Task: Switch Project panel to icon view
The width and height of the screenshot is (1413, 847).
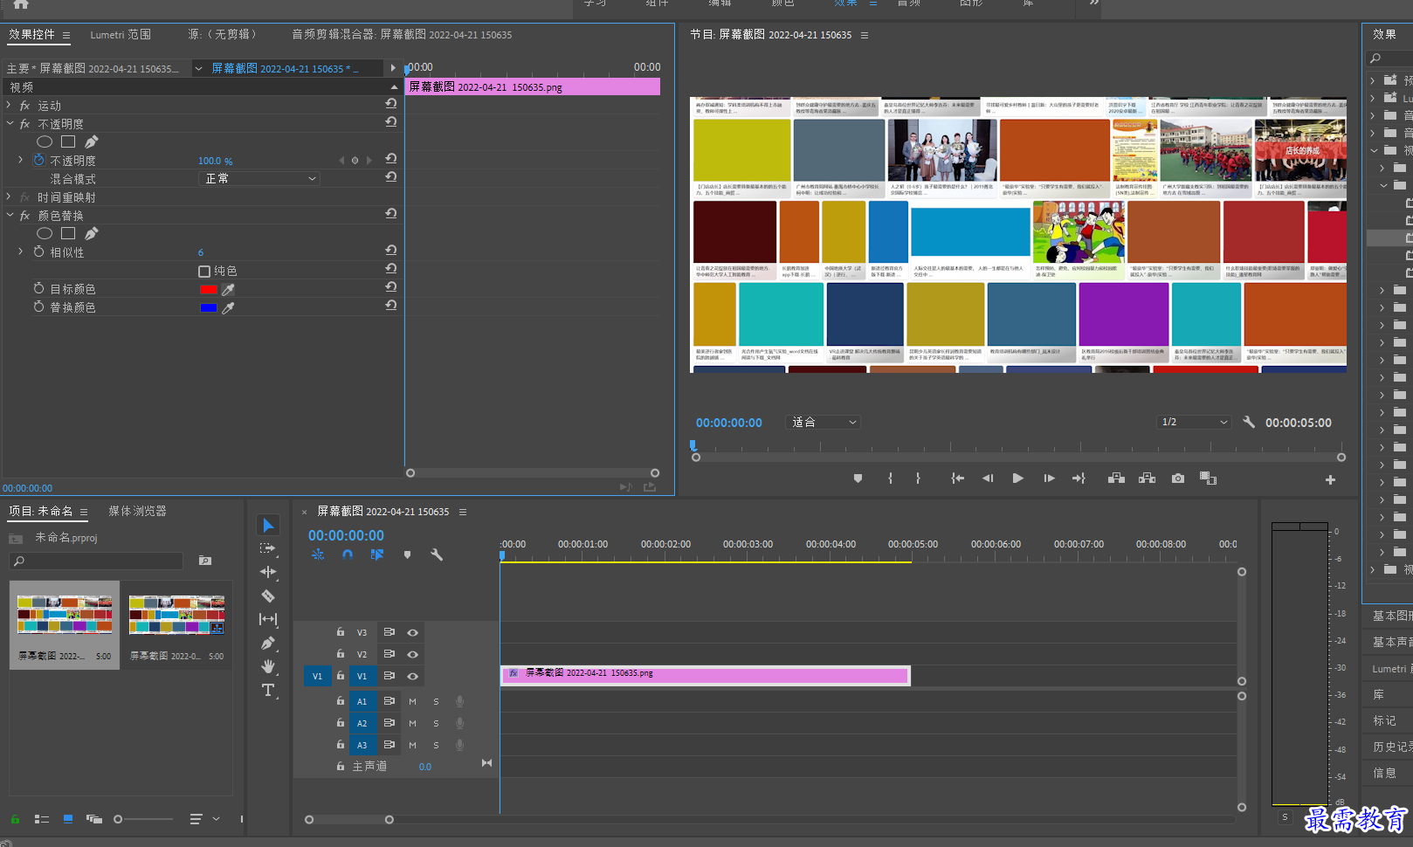Action: pyautogui.click(x=68, y=819)
